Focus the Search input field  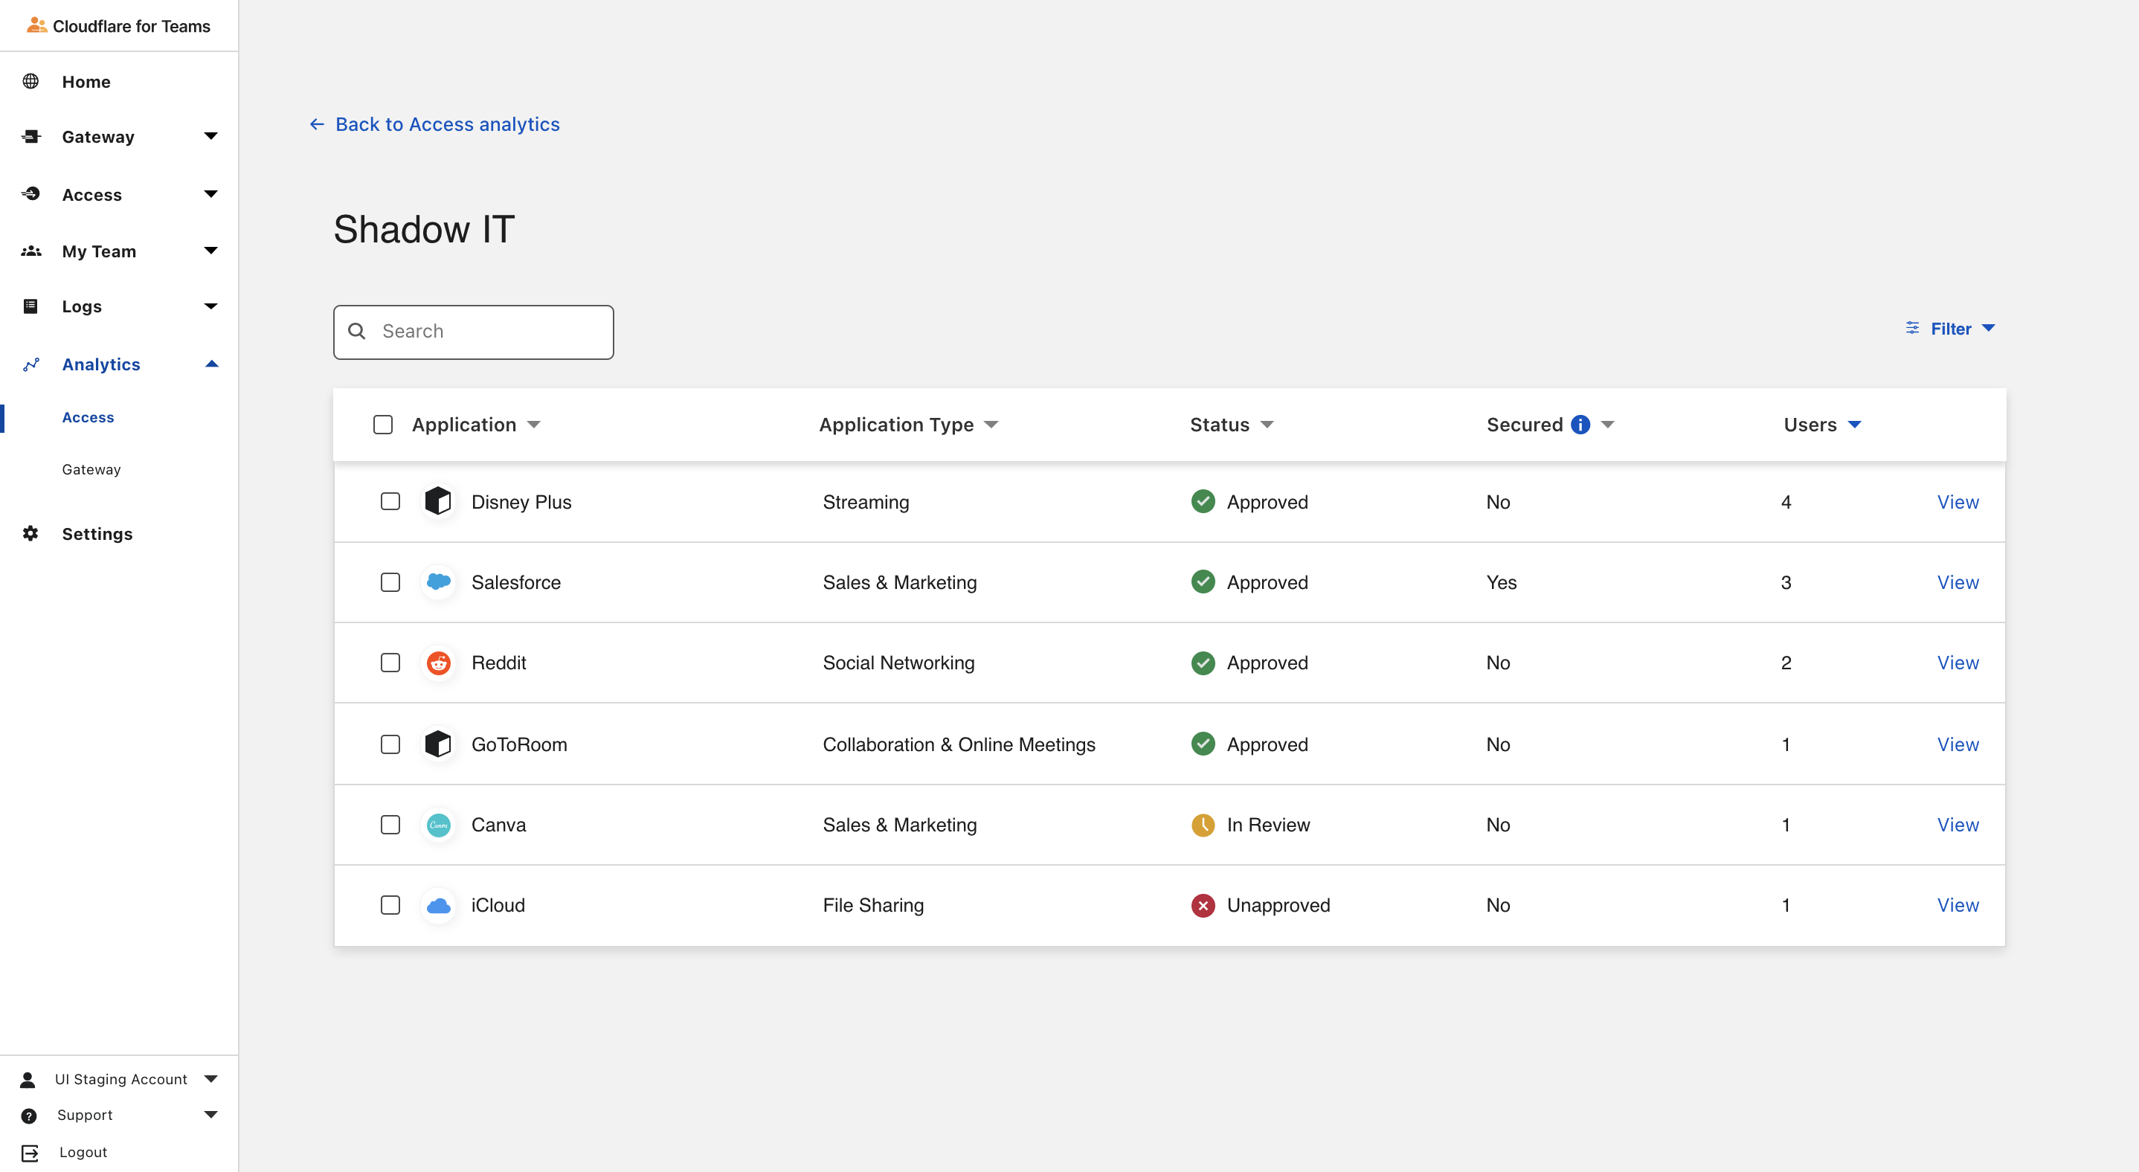coord(490,331)
